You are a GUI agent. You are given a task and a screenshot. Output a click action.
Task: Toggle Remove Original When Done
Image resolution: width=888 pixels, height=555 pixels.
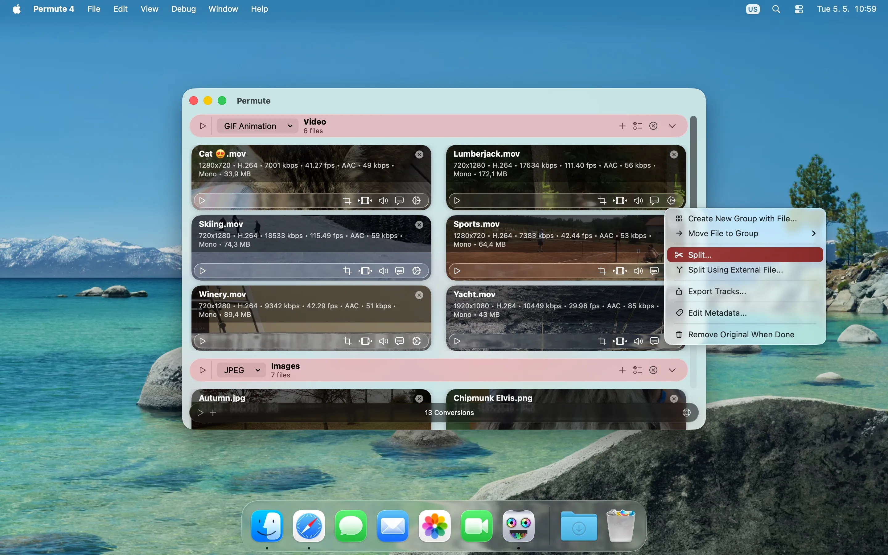click(745, 335)
